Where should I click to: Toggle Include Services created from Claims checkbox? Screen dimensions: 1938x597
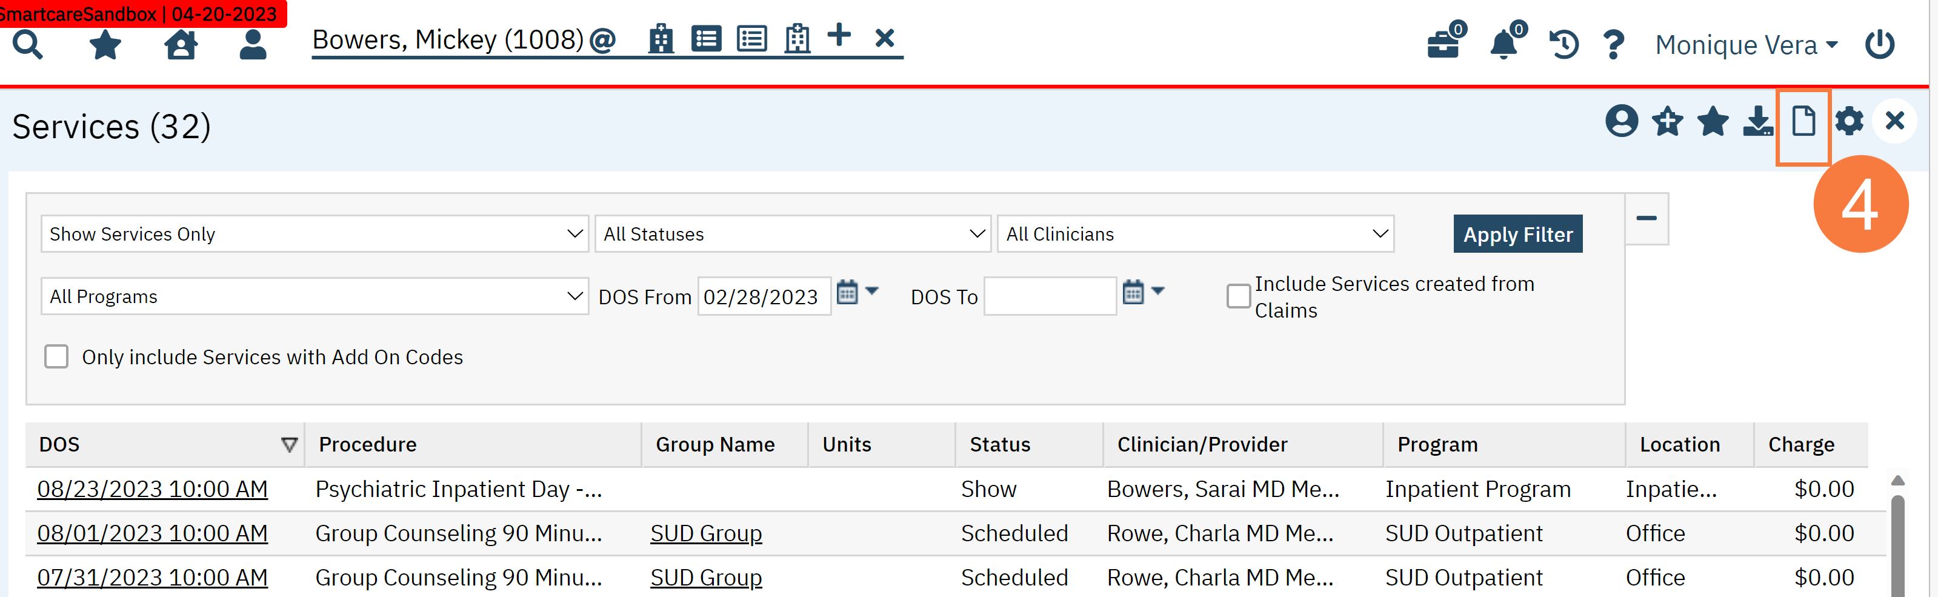tap(1237, 296)
